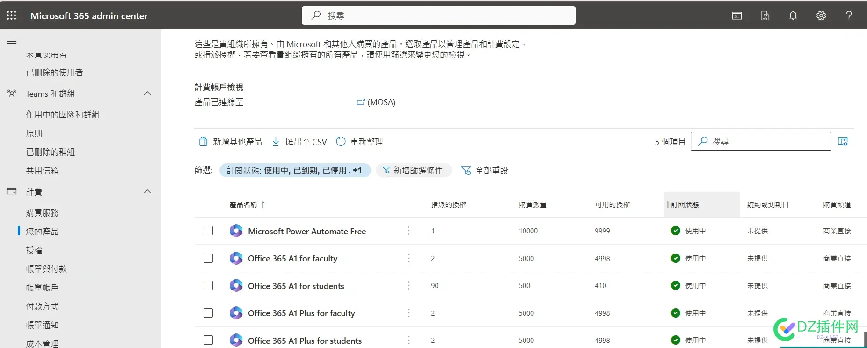Open 帳單與付款 in sidebar
Screen dimensions: 867x348
(46, 269)
